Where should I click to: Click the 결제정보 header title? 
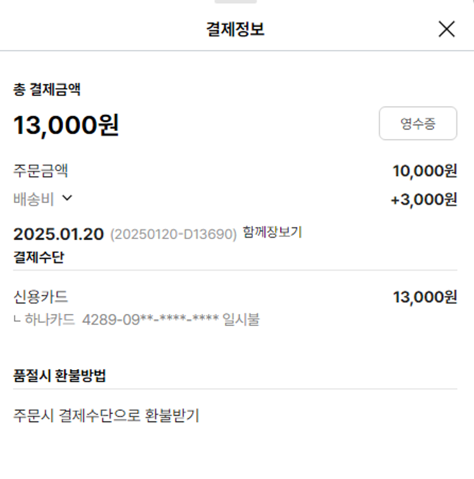point(235,29)
